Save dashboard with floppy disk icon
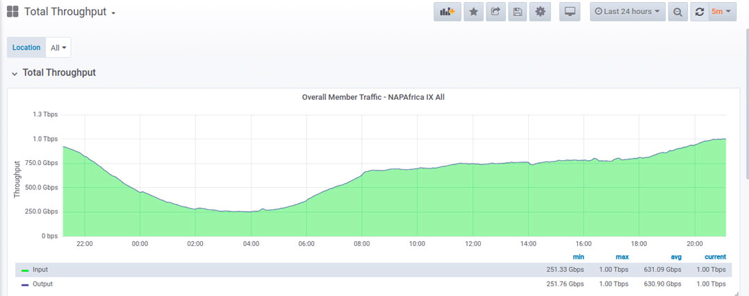 [x=517, y=12]
